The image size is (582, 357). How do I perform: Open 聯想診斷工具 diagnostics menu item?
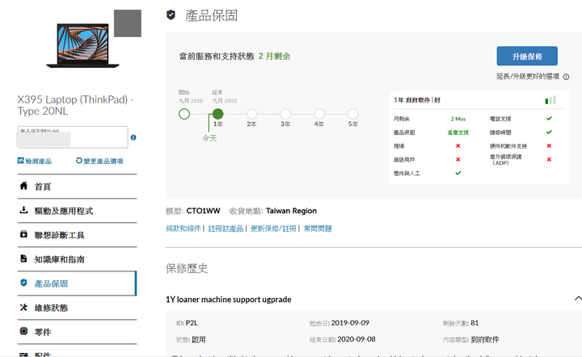(x=77, y=235)
